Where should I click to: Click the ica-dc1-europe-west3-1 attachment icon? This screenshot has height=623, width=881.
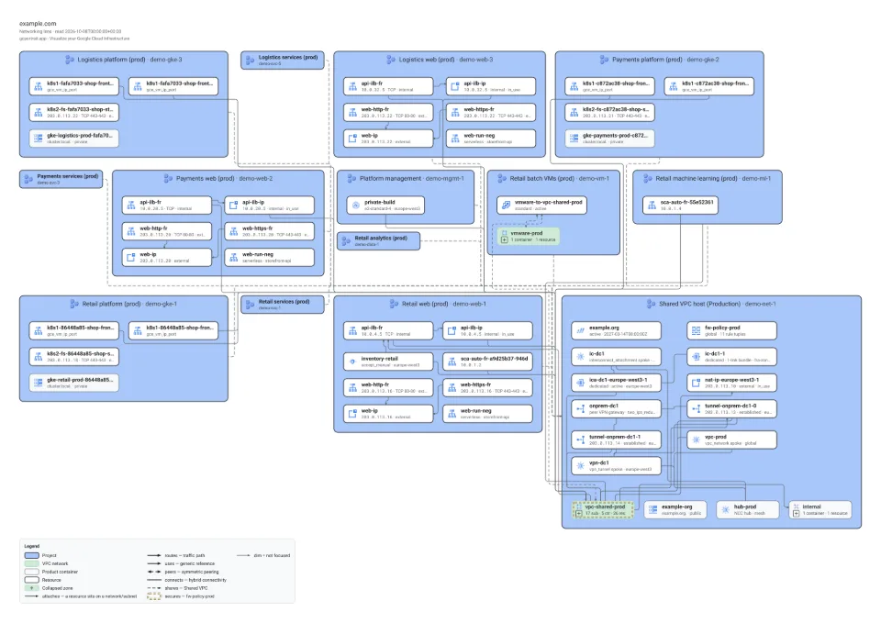580,383
